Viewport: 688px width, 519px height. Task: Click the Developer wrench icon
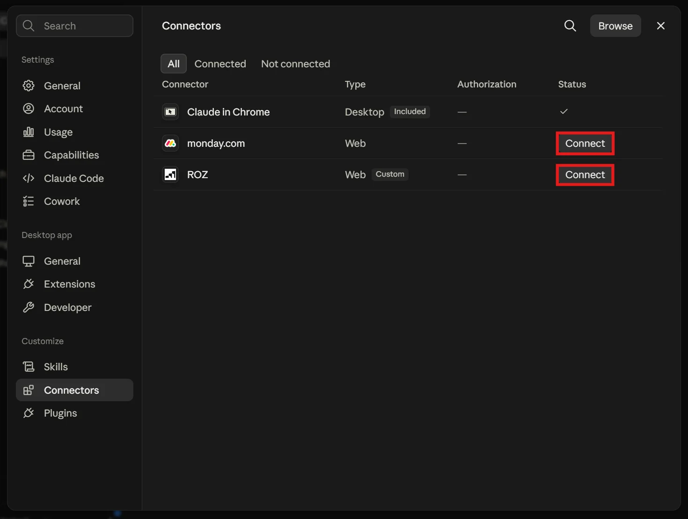point(29,307)
